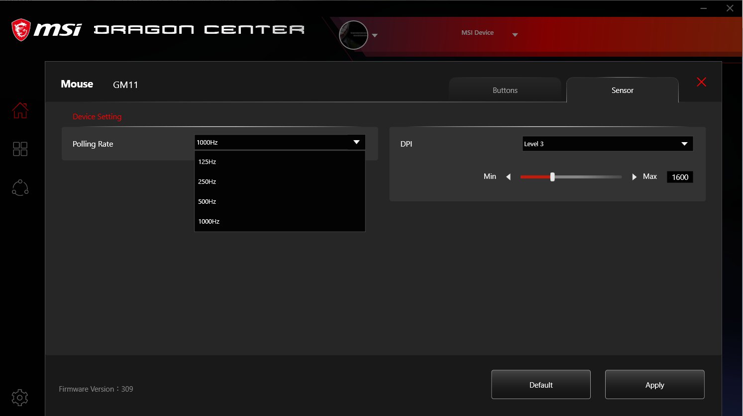Image resolution: width=743 pixels, height=416 pixels.
Task: Click the Default button
Action: pos(541,384)
